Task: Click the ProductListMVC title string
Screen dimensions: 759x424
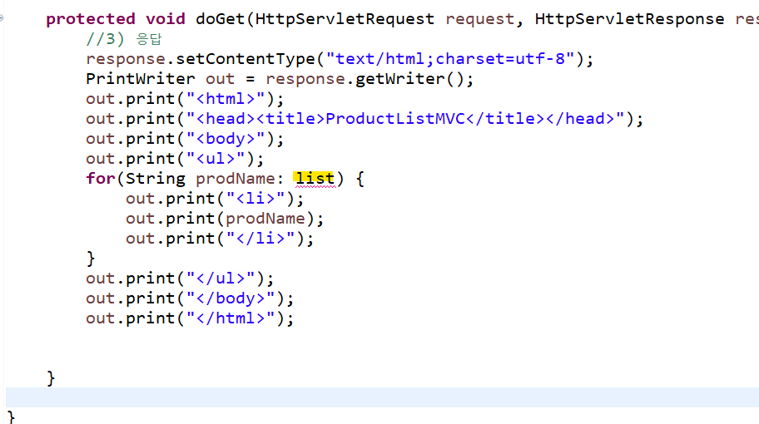Action: click(x=405, y=119)
